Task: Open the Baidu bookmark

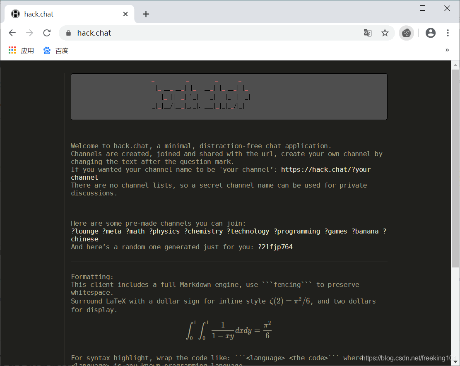Action: (x=56, y=51)
